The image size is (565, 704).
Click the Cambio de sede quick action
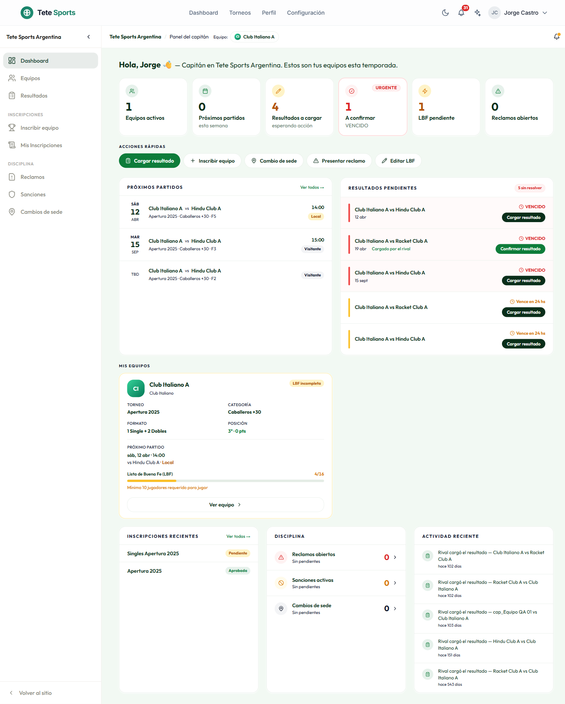tap(274, 161)
